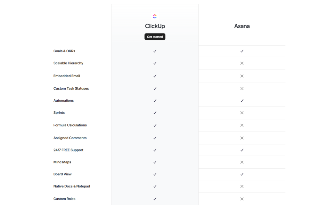Image resolution: width=328 pixels, height=205 pixels.
Task: Click the X mark for Asana Custom Roles
Action: point(242,199)
